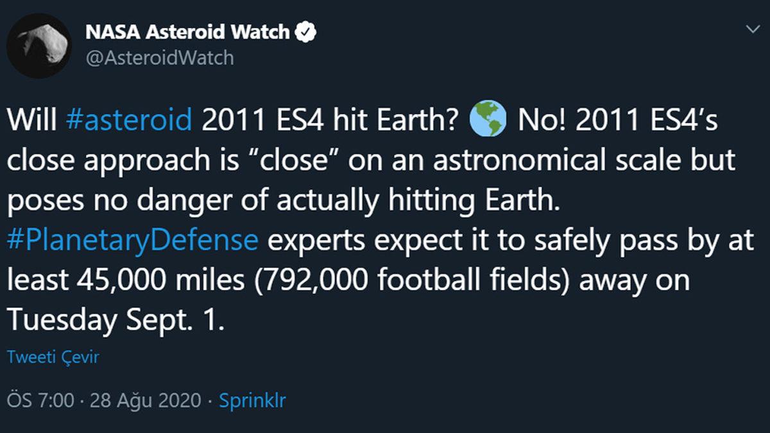Click the verified badge checkmark
This screenshot has height=433, width=770.
point(305,32)
